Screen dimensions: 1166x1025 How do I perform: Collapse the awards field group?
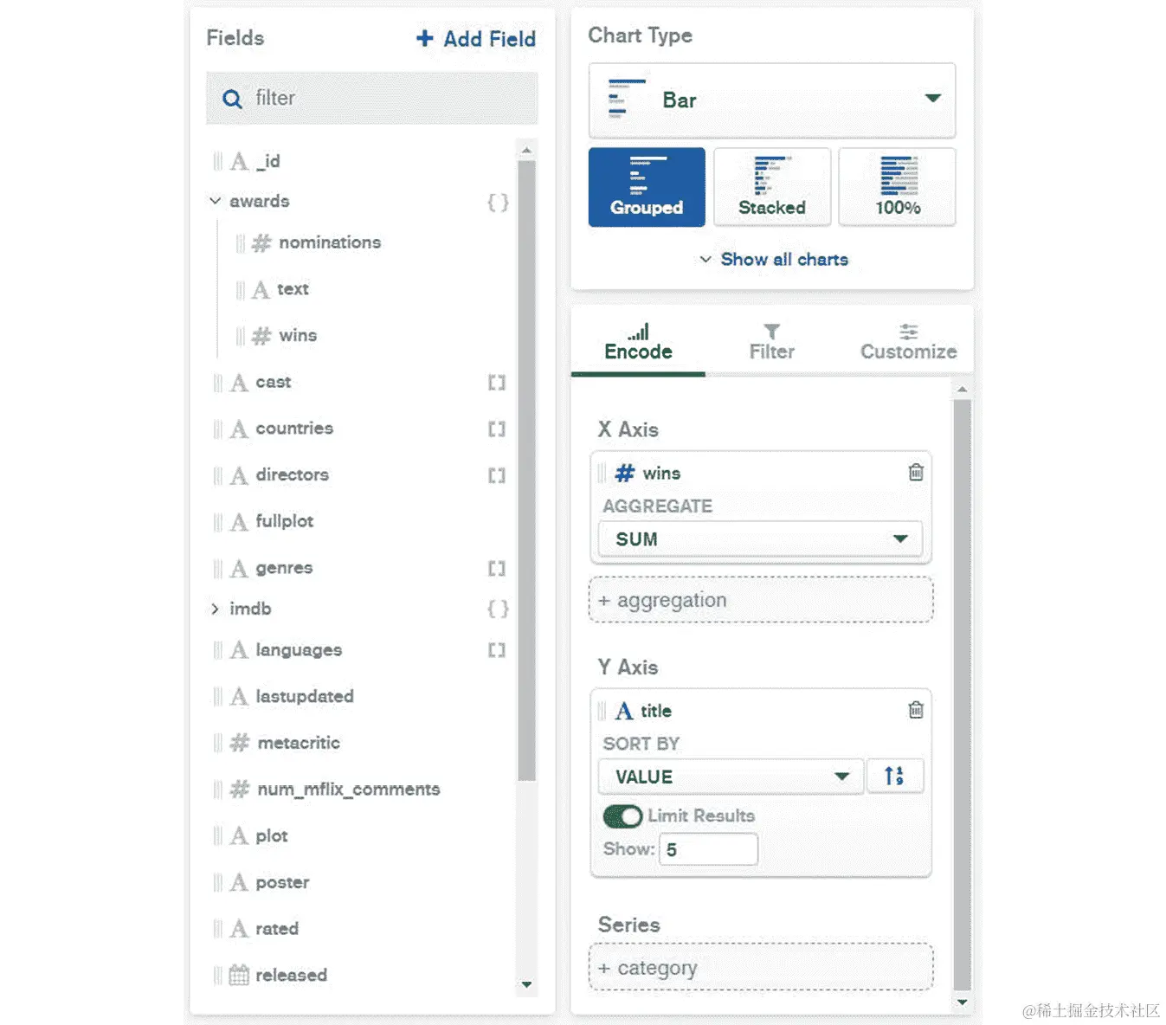(215, 201)
